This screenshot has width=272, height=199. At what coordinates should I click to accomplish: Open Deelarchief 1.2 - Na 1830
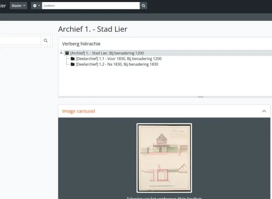[x=117, y=64]
